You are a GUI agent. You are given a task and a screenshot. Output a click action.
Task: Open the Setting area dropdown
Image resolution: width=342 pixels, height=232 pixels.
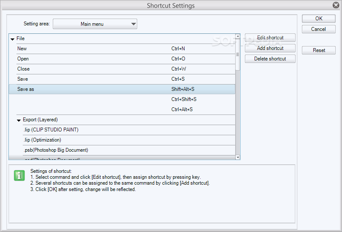tap(95, 24)
